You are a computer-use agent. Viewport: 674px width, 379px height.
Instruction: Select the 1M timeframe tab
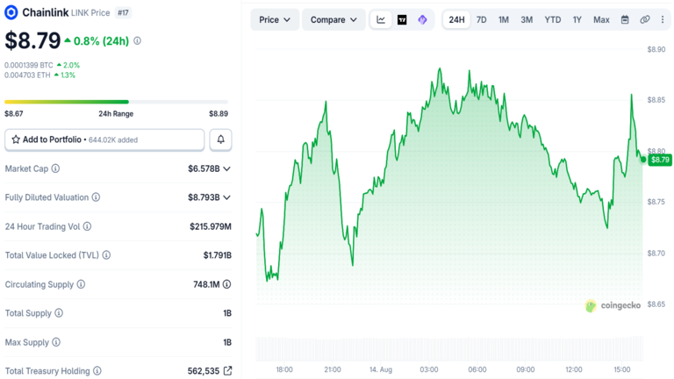(x=504, y=20)
